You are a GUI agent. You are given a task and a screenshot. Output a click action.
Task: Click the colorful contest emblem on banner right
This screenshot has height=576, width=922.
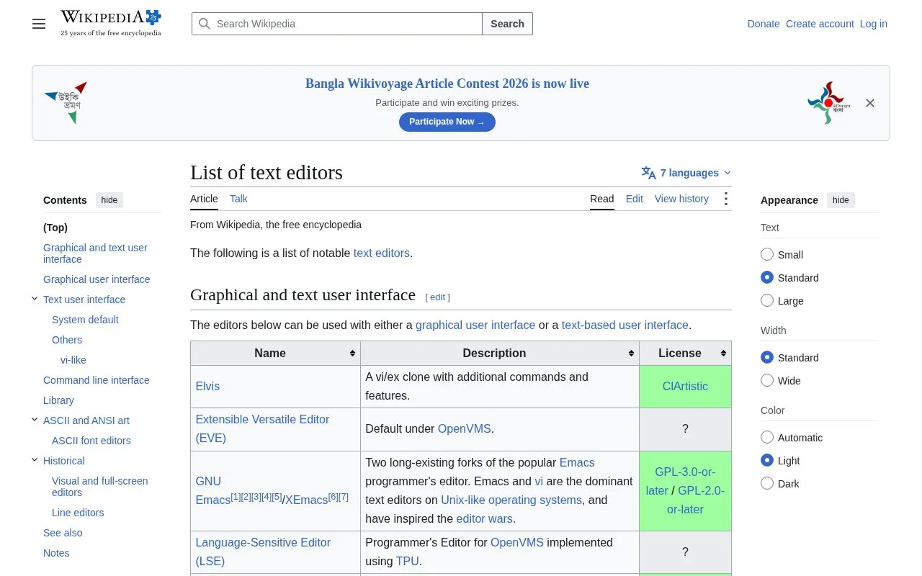pyautogui.click(x=828, y=103)
